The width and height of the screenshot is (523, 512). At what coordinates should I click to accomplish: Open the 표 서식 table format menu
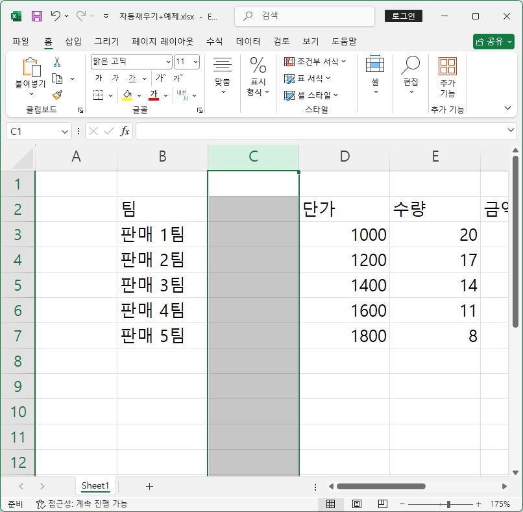(307, 79)
